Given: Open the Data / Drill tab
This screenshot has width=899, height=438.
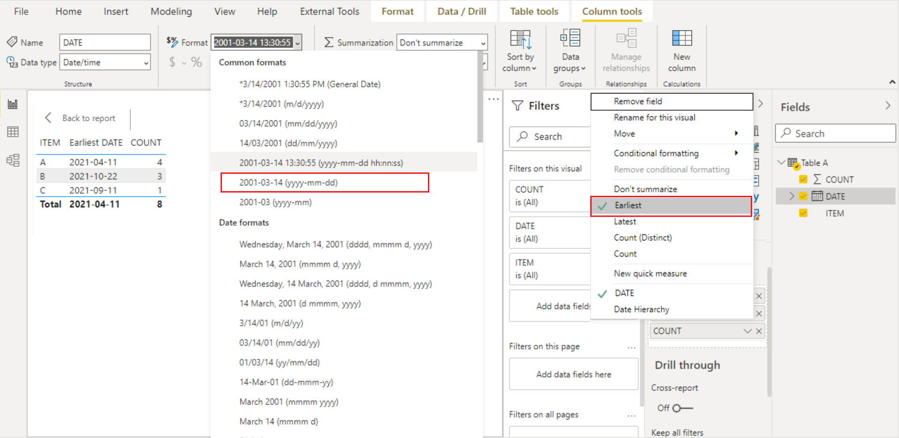Looking at the screenshot, I should (462, 11).
